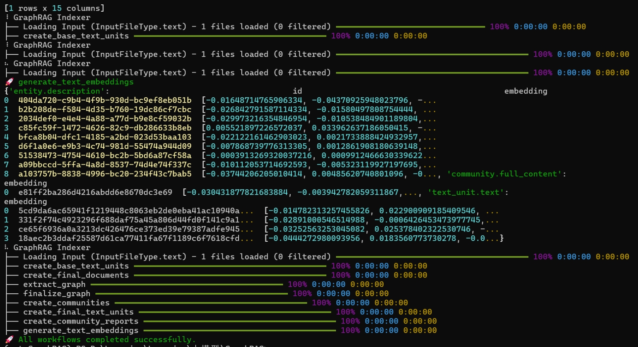
Task: Click ID 404da720-c9b4-4f9b-930d-bc9ef8eb051b
Action: coord(105,100)
